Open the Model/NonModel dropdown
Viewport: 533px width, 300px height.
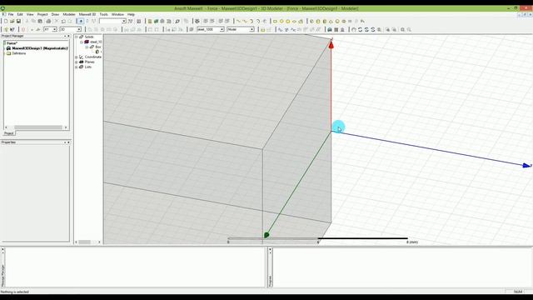tap(252, 30)
